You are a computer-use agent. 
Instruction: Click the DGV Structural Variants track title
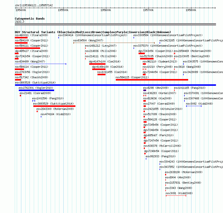93,32
